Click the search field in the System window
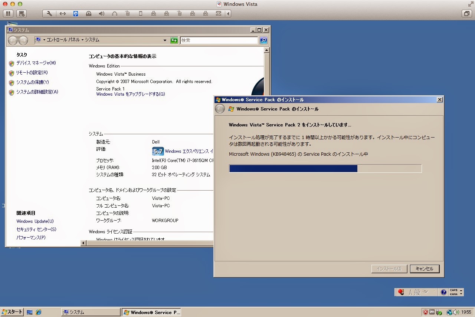 [x=219, y=40]
